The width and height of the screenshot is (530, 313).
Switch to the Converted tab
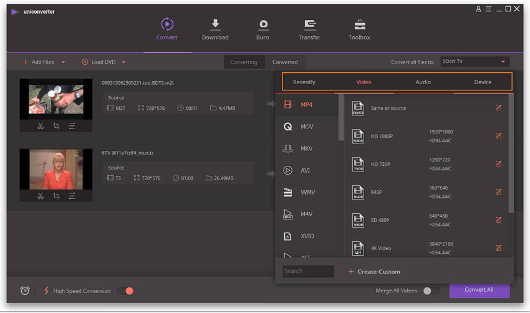click(x=286, y=62)
